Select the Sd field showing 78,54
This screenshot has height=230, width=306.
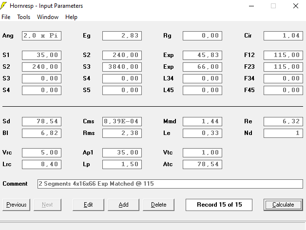41,121
